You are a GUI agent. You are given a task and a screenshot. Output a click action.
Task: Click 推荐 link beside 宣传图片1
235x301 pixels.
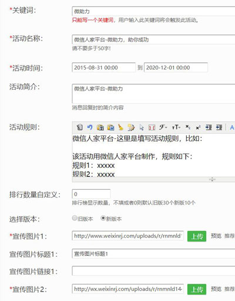[230, 236]
